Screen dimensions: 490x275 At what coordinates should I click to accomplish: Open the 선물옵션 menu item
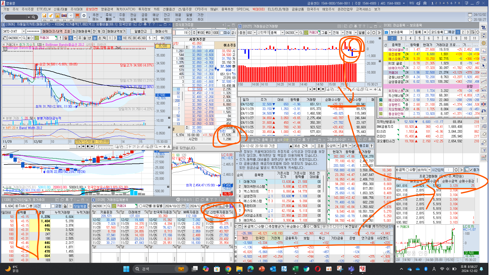[169, 9]
